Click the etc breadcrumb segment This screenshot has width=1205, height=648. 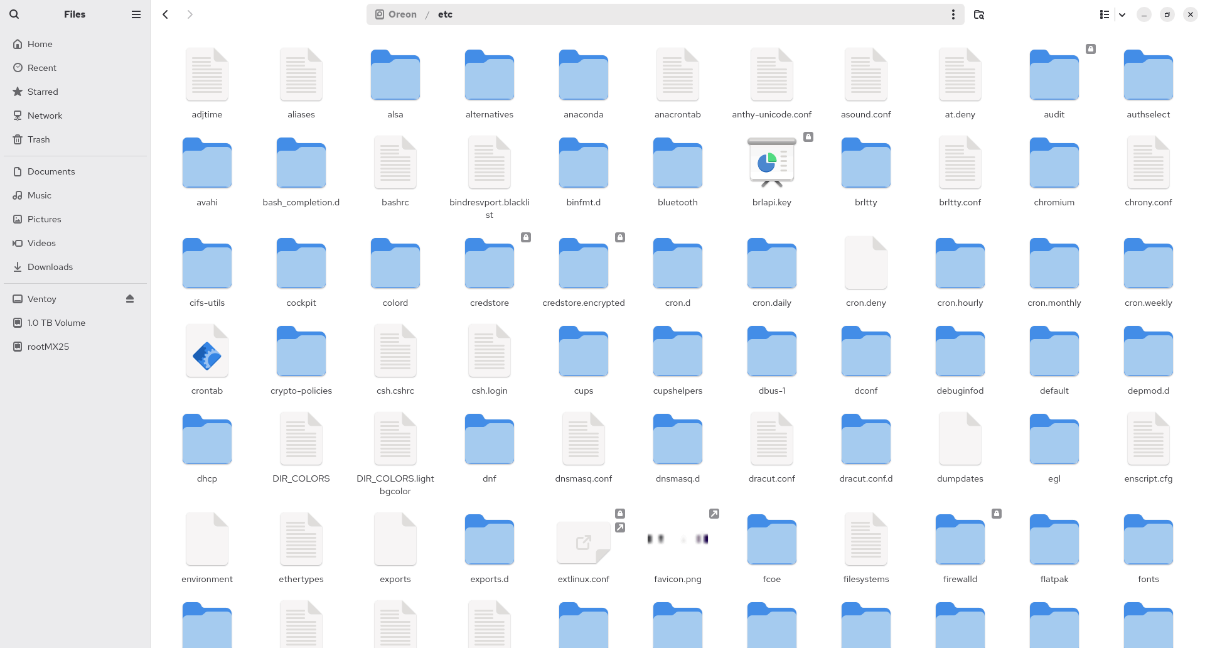pyautogui.click(x=445, y=14)
